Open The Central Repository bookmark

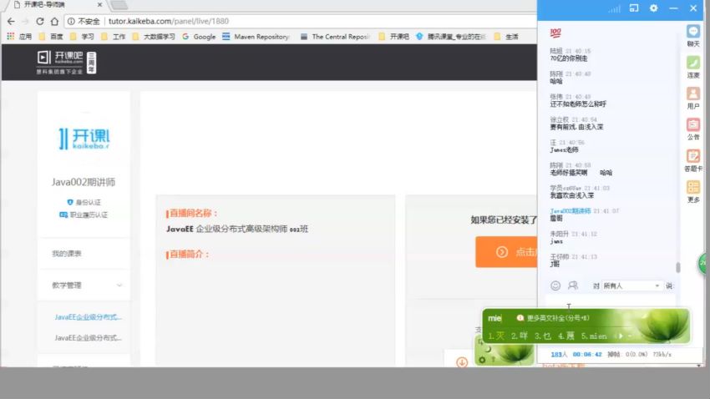(335, 37)
